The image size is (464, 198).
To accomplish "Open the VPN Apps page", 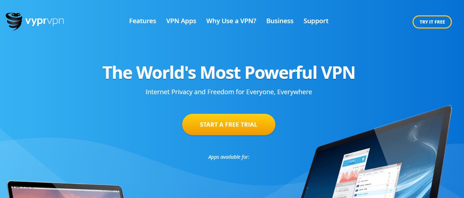I will 181,21.
